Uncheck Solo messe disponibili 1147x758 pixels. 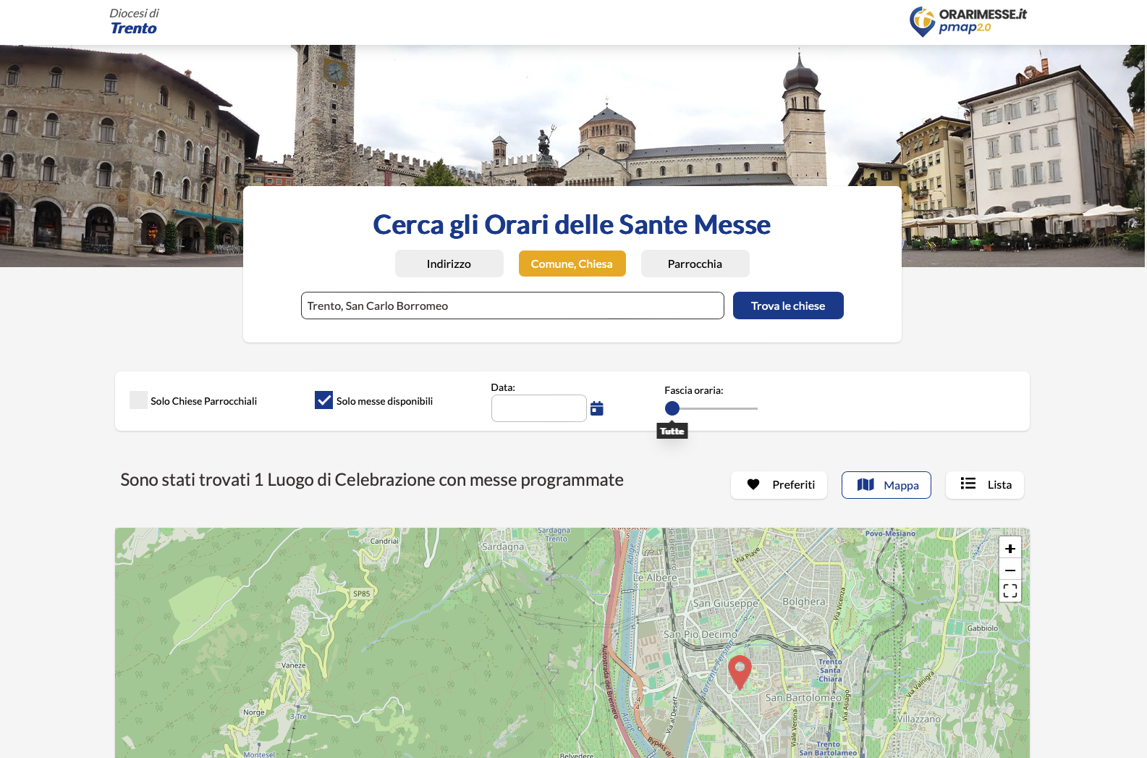click(323, 400)
